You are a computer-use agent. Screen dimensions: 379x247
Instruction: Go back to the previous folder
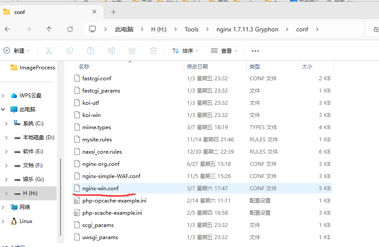(7, 29)
